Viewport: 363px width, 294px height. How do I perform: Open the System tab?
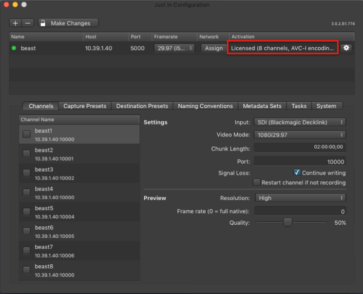click(x=326, y=106)
